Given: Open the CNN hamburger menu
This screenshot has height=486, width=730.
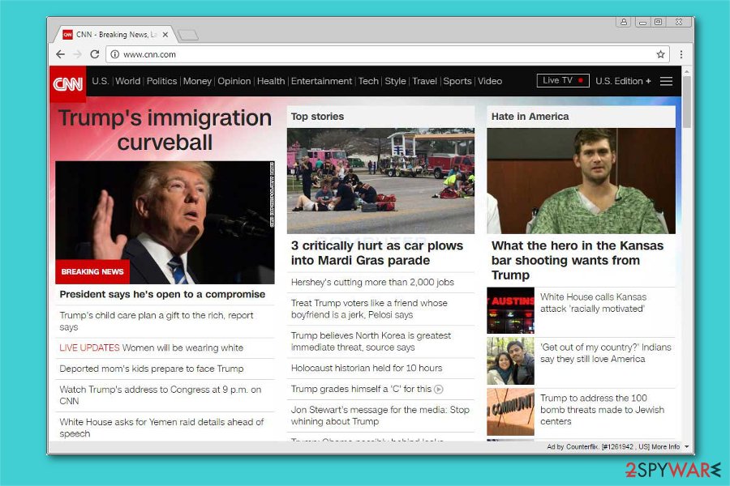Looking at the screenshot, I should tap(666, 81).
